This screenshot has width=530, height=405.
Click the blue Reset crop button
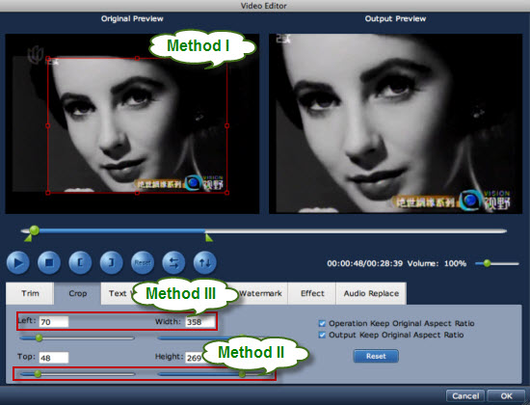376,356
